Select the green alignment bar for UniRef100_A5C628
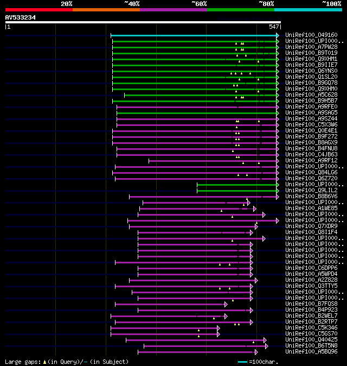 tap(201, 95)
